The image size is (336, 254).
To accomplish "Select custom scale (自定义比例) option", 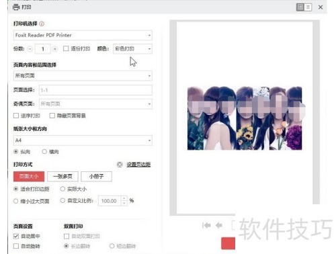I will [62, 200].
